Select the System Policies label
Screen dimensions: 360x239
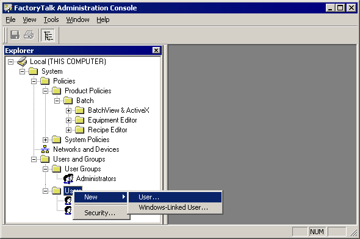coord(87,140)
